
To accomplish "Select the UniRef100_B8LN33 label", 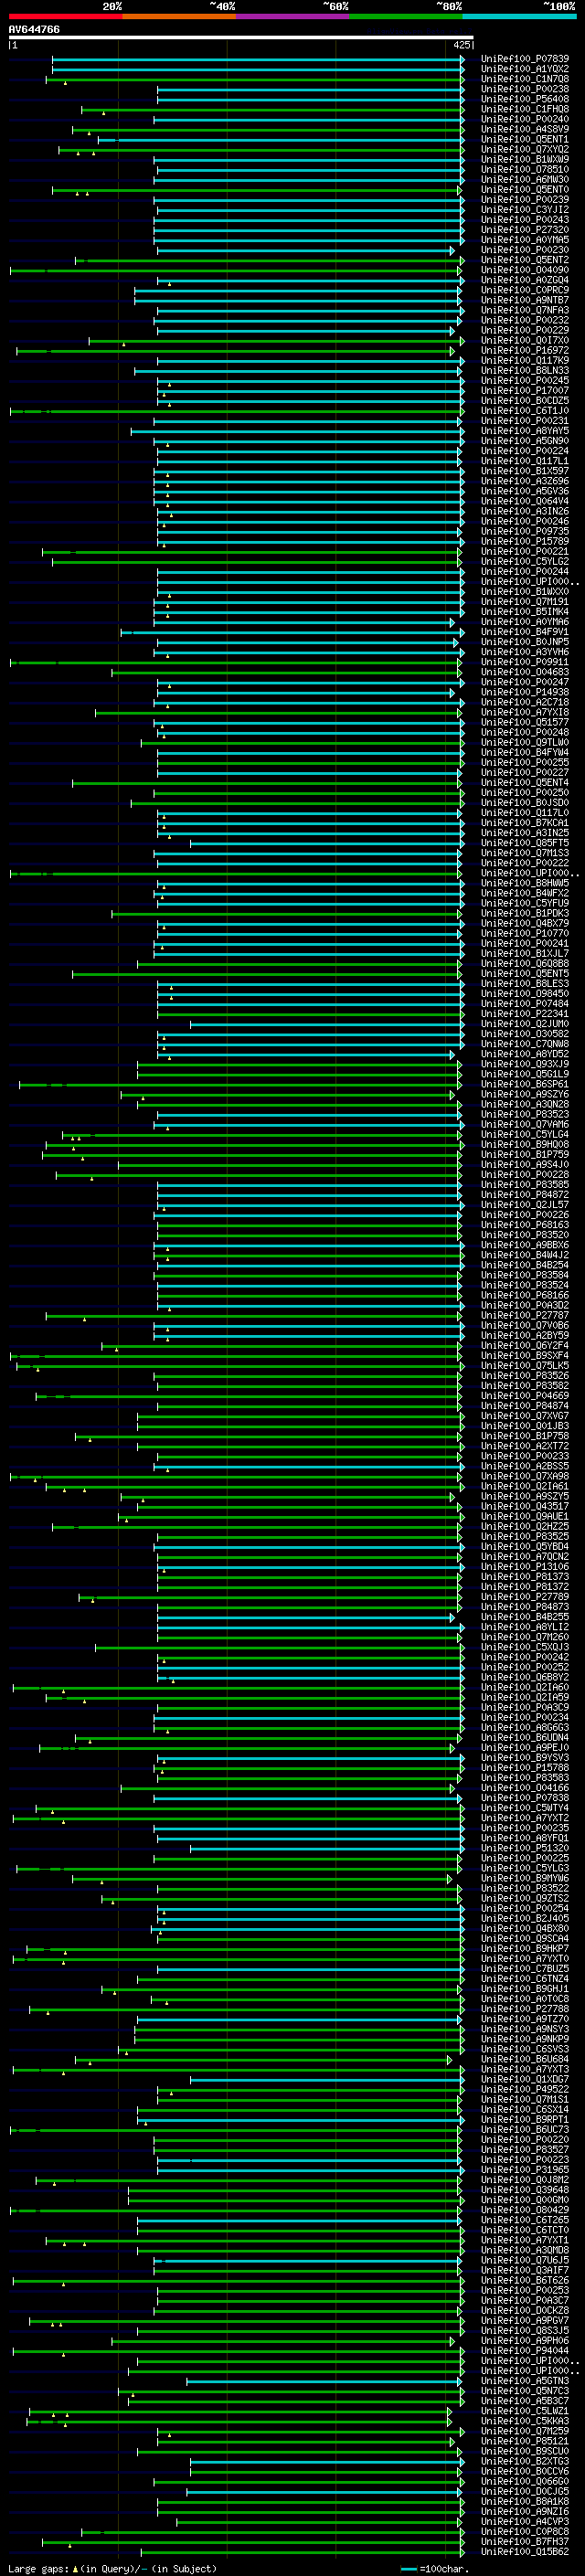I will click(525, 371).
